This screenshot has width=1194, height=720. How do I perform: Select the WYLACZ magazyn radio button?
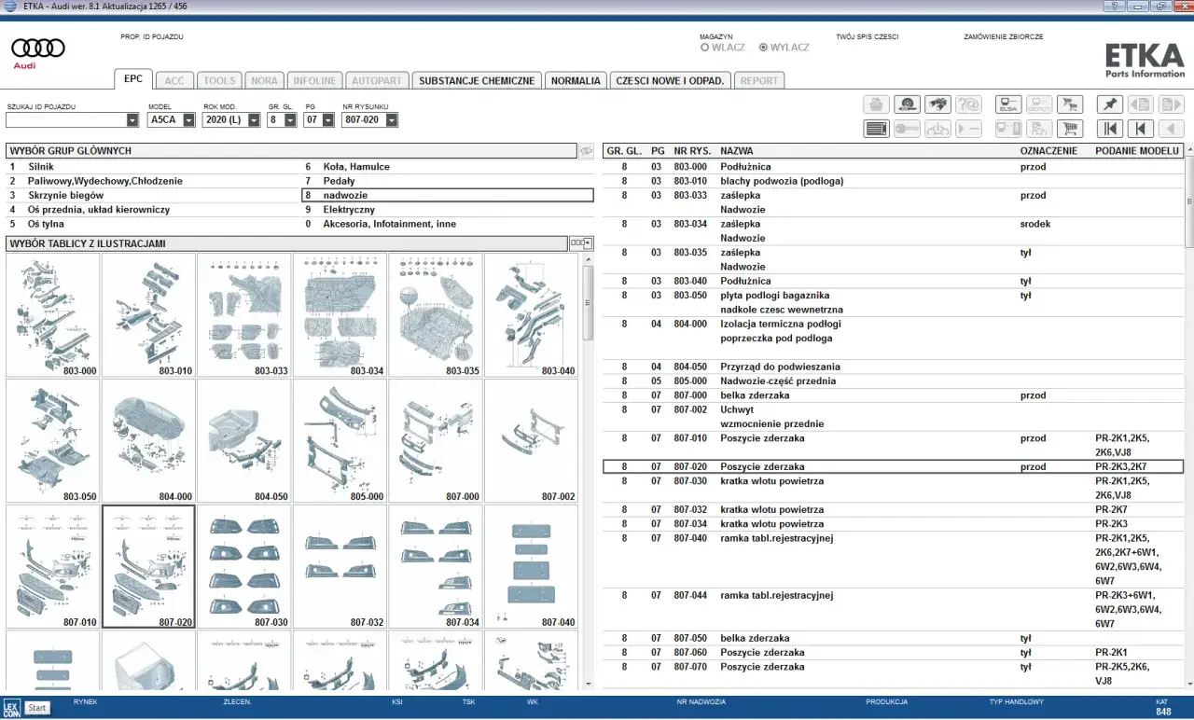pyautogui.click(x=762, y=46)
